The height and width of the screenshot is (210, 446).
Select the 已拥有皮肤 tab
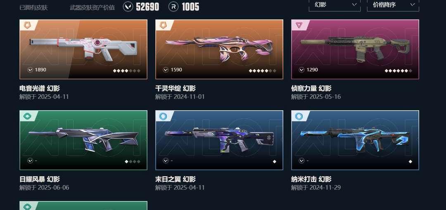pyautogui.click(x=33, y=7)
